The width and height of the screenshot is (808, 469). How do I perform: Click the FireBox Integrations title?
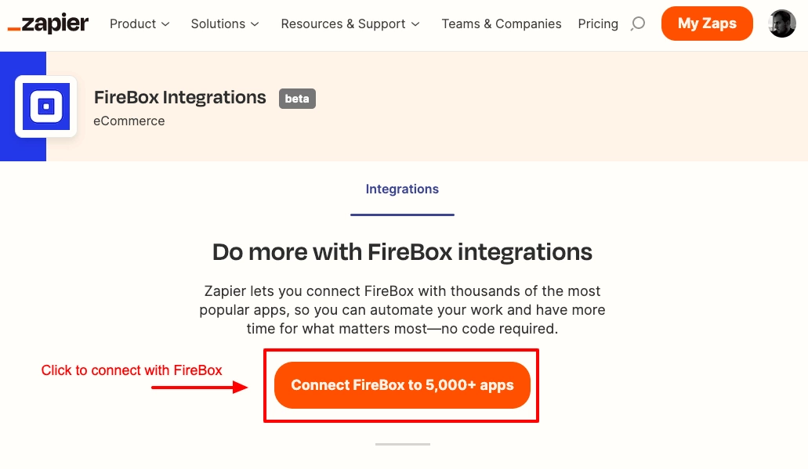(x=179, y=97)
